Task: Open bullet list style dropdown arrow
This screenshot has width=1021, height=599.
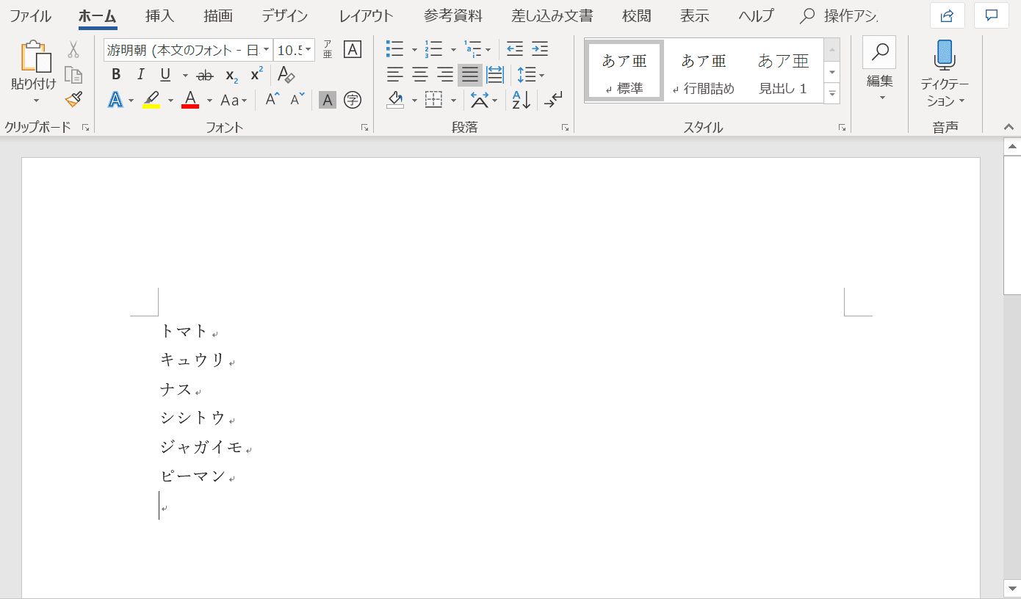Action: pyautogui.click(x=414, y=51)
